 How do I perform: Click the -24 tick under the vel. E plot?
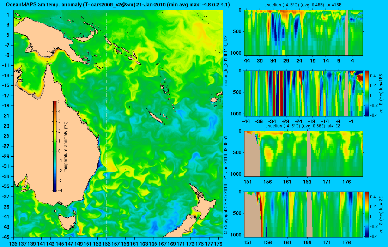[x=298, y=121]
